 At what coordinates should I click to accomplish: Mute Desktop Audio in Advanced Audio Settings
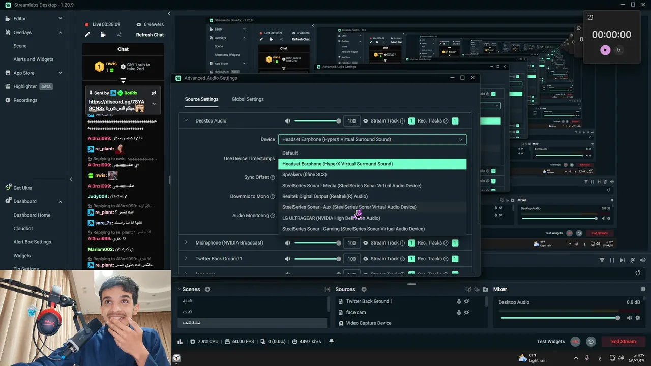click(x=287, y=121)
